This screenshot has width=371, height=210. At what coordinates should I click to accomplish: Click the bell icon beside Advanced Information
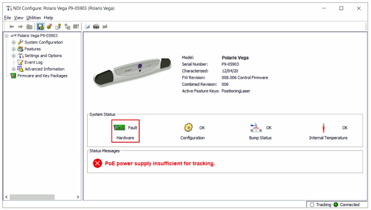point(21,69)
